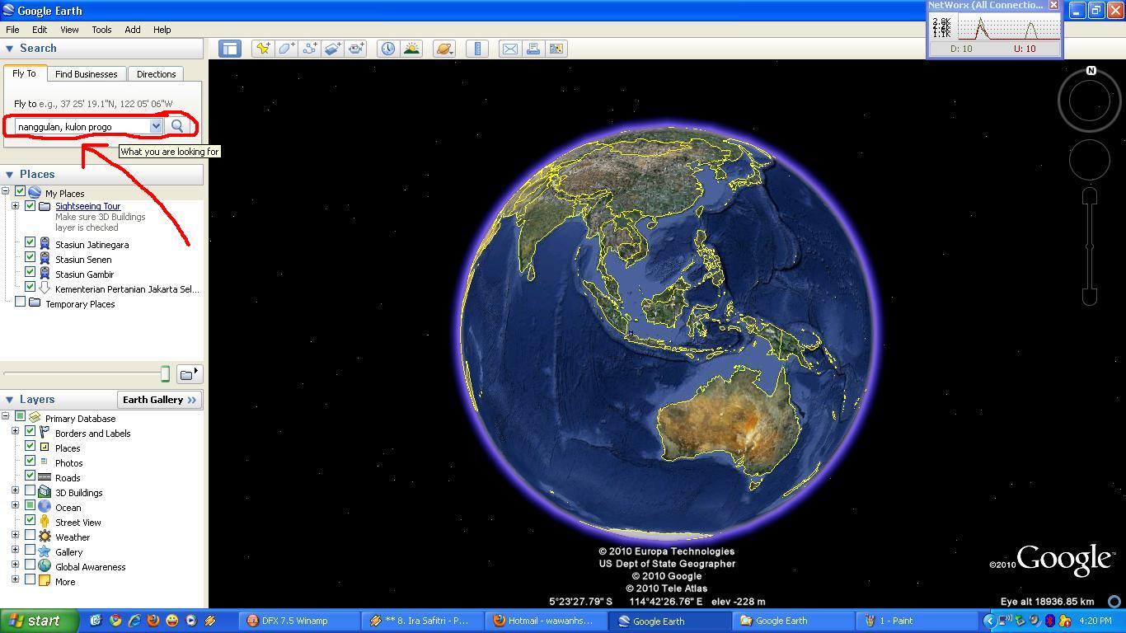This screenshot has height=633, width=1126.
Task: Open the Places panel folder options button
Action: tap(189, 374)
